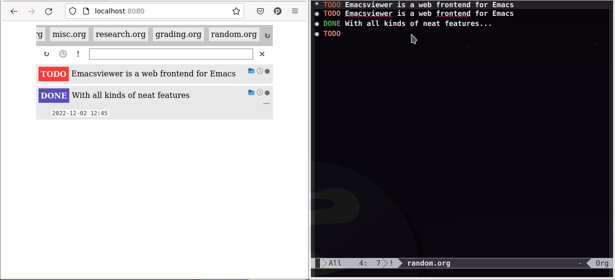The width and height of the screenshot is (615, 280).
Task: Click the clock icon on the neat features entry
Action: point(259,92)
